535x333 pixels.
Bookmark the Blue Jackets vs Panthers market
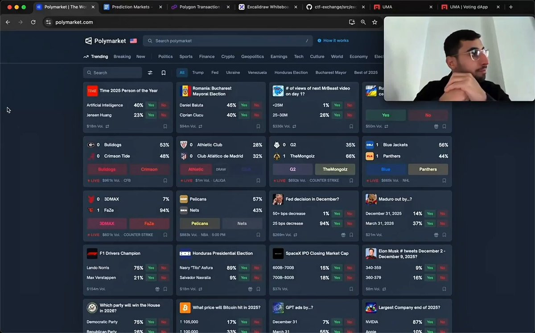pos(444,181)
